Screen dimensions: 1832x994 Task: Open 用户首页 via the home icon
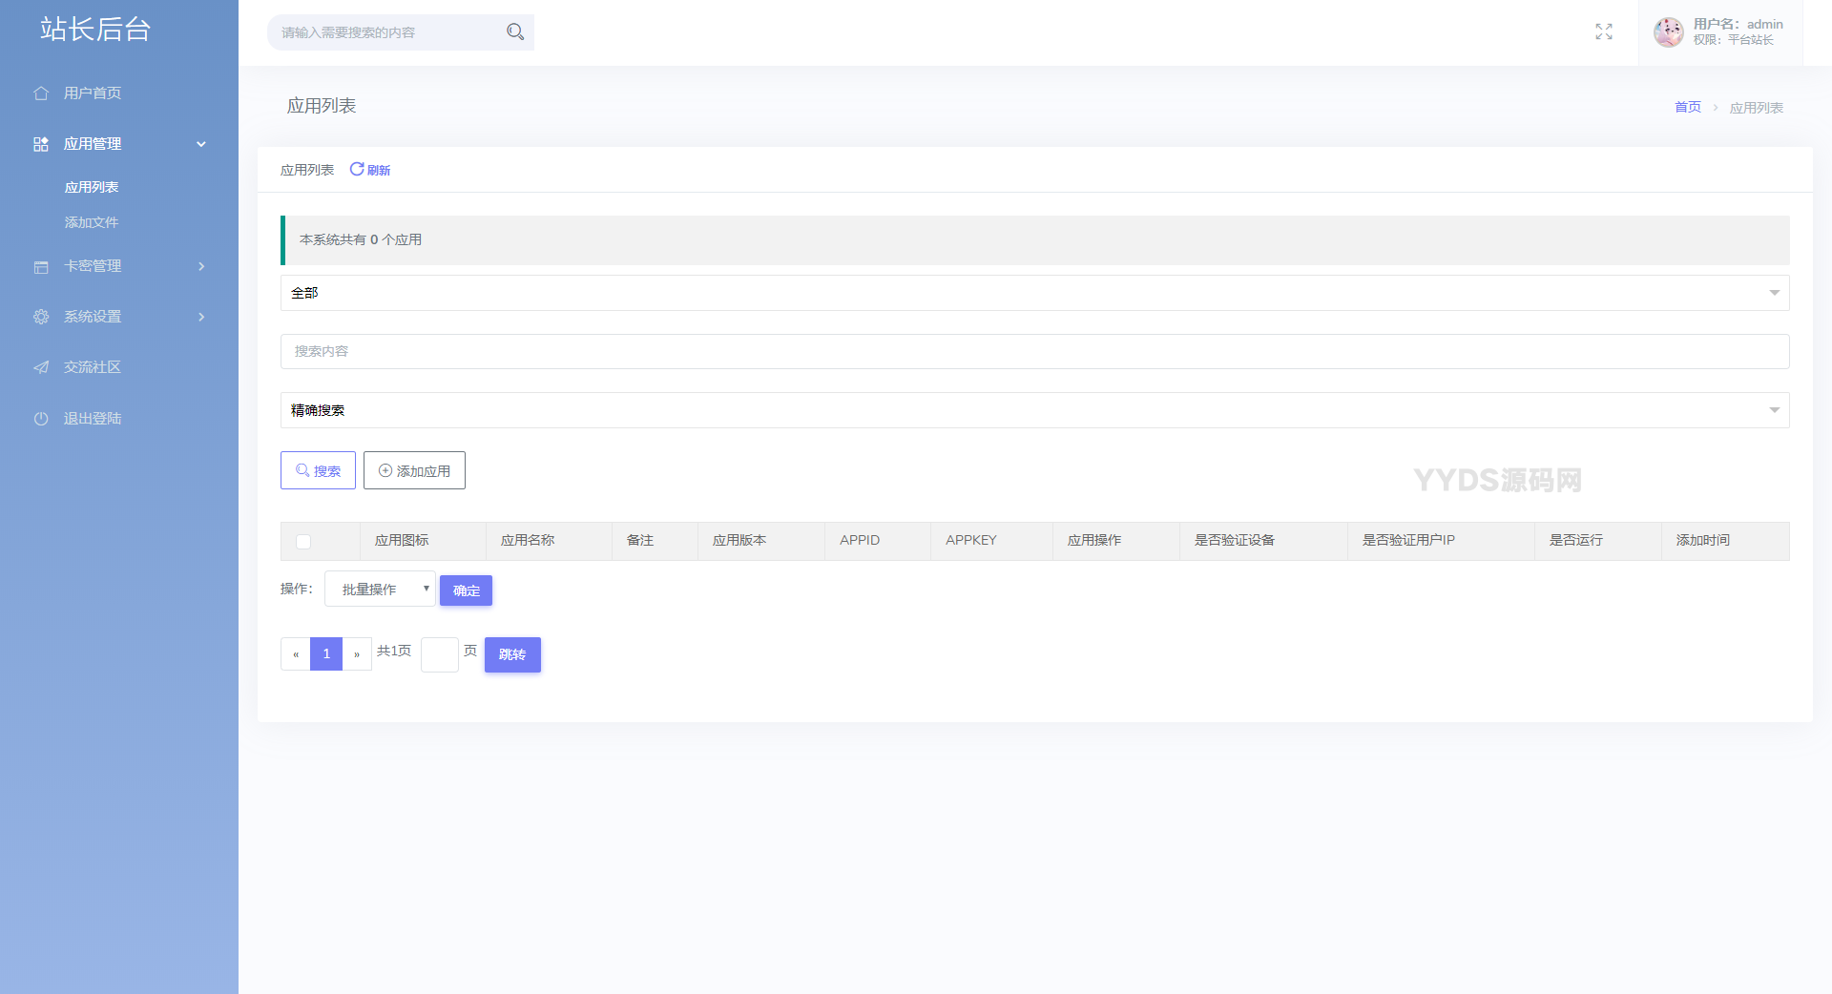[41, 93]
